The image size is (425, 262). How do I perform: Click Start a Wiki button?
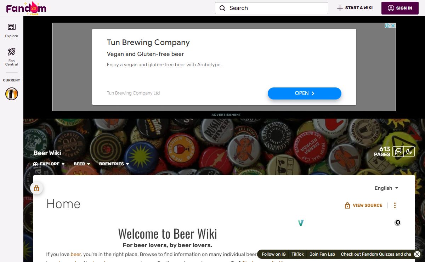point(355,8)
